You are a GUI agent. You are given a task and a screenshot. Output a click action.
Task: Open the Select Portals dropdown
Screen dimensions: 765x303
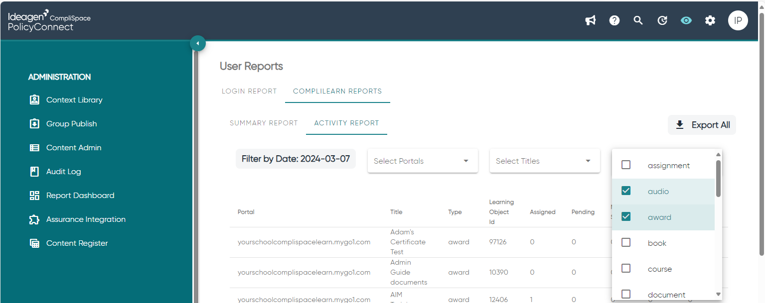coord(423,161)
